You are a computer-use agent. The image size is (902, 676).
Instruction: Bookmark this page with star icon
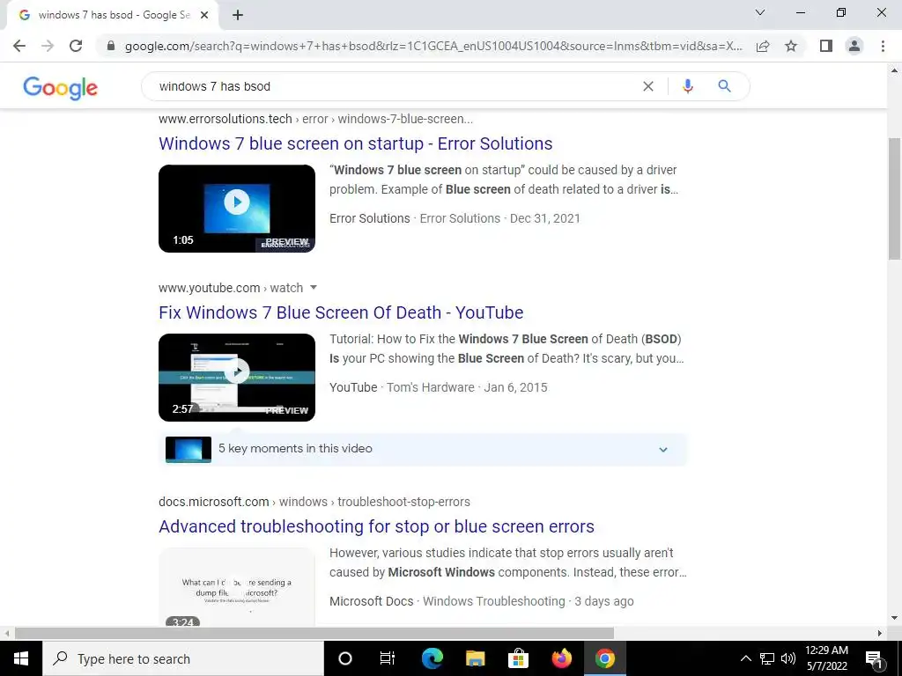(x=791, y=46)
